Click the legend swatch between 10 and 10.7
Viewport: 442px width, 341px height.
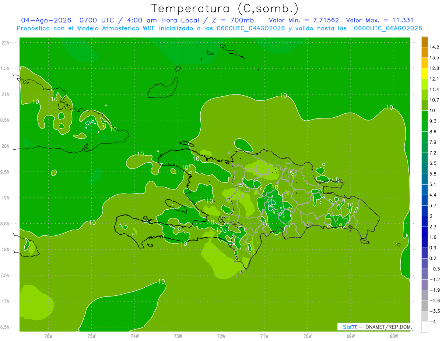click(x=425, y=105)
